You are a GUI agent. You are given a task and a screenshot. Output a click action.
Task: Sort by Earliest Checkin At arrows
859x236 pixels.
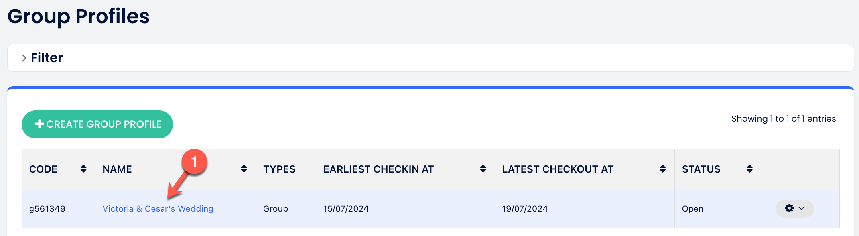[x=483, y=169]
